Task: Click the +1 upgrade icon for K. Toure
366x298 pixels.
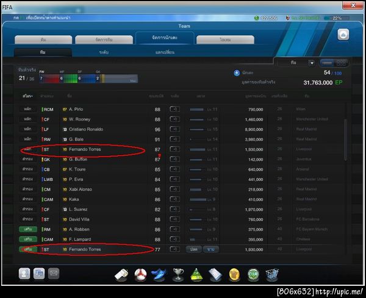Action: click(x=174, y=169)
